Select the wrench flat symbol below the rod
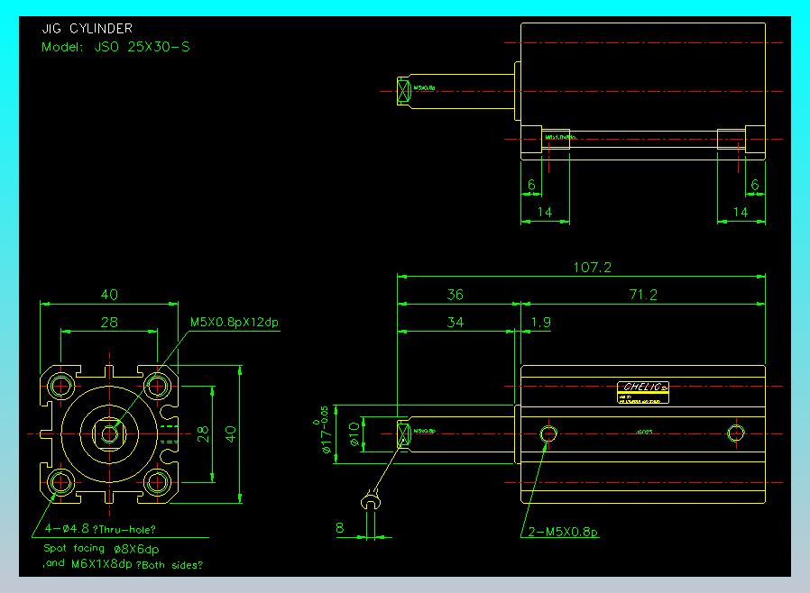The width and height of the screenshot is (810, 593). point(369,501)
